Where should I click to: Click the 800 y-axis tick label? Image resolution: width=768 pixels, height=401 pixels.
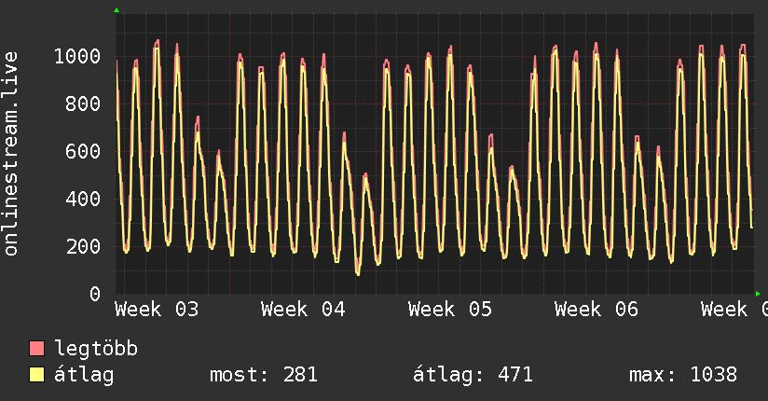tap(83, 104)
